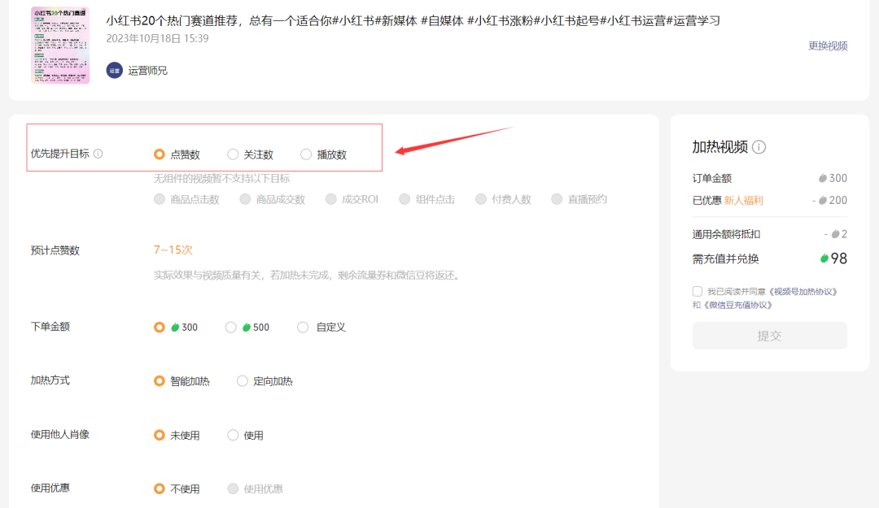Screen dimensions: 879x508
Task: Click 更换视频 to change video
Action: 828,46
